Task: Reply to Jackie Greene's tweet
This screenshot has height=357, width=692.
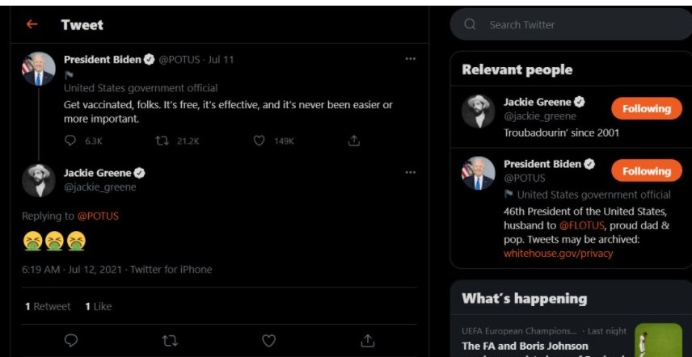Action: 70,341
